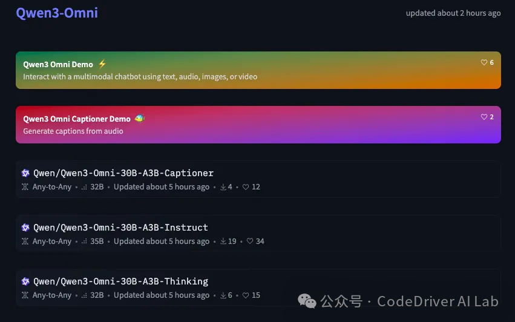This screenshot has height=322, width=515.
Task: Click the Qwen avatar icon beside the Captioner model
Action: click(25, 173)
